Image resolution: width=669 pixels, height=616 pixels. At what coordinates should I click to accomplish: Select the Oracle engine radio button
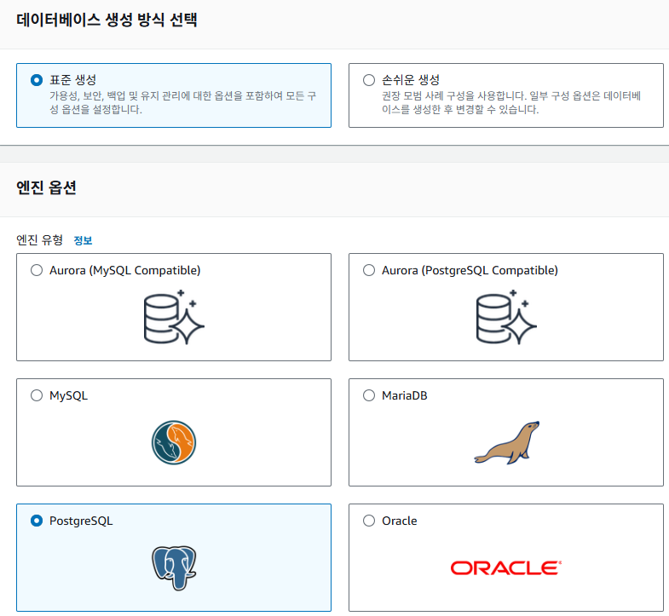(369, 521)
